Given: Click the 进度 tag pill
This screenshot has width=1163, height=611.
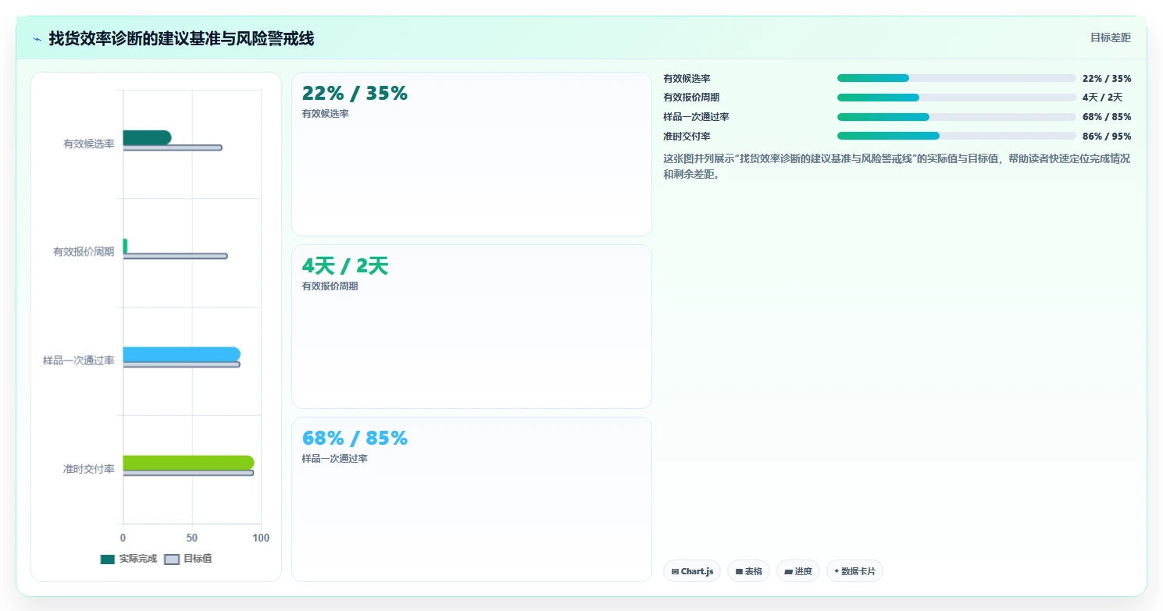Looking at the screenshot, I should (798, 571).
